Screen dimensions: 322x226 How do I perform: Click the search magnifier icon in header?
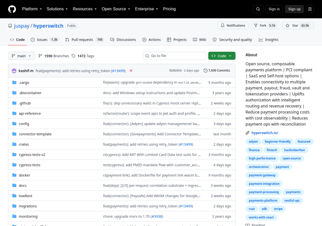pyautogui.click(x=258, y=9)
